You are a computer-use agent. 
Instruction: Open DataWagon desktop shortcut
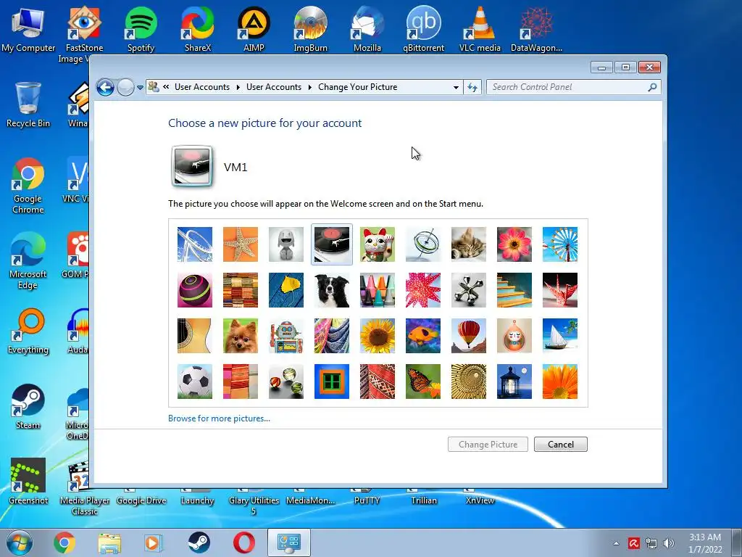point(536,29)
